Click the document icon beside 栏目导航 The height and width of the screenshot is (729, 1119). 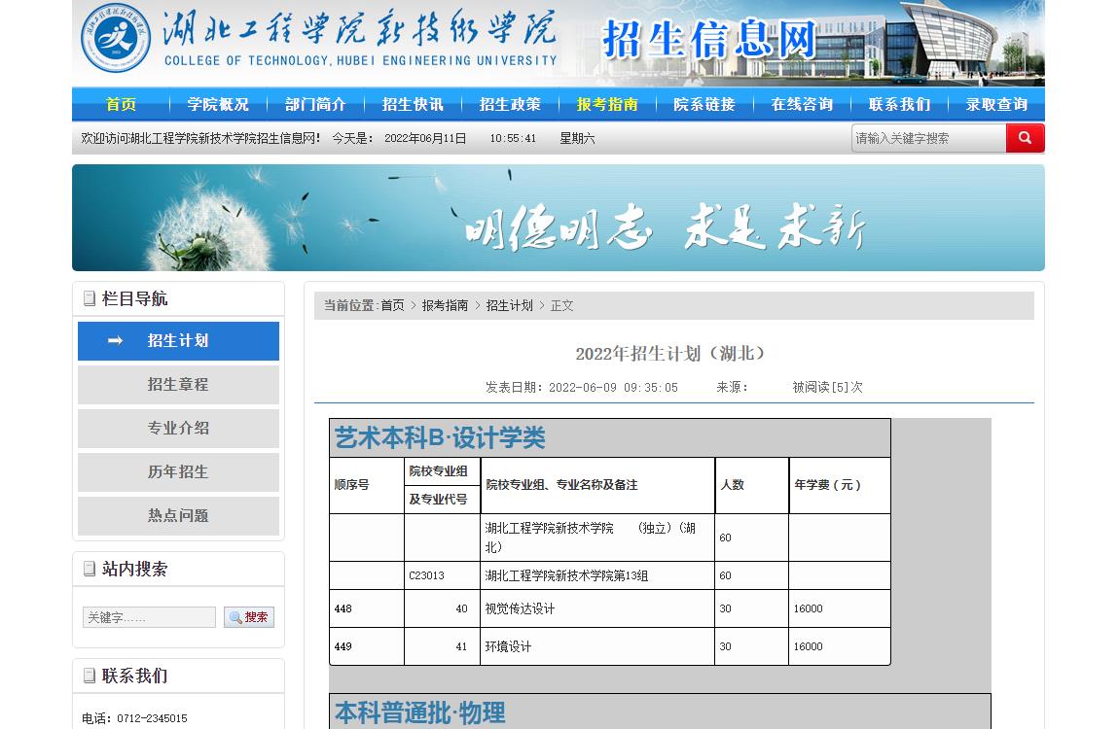pos(90,298)
